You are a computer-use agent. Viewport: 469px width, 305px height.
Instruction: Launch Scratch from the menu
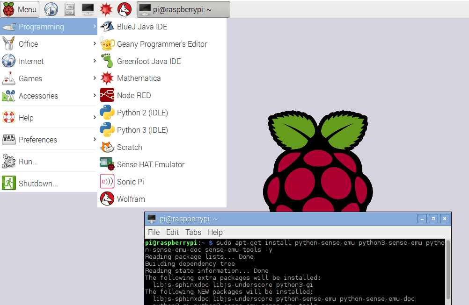[x=129, y=147]
